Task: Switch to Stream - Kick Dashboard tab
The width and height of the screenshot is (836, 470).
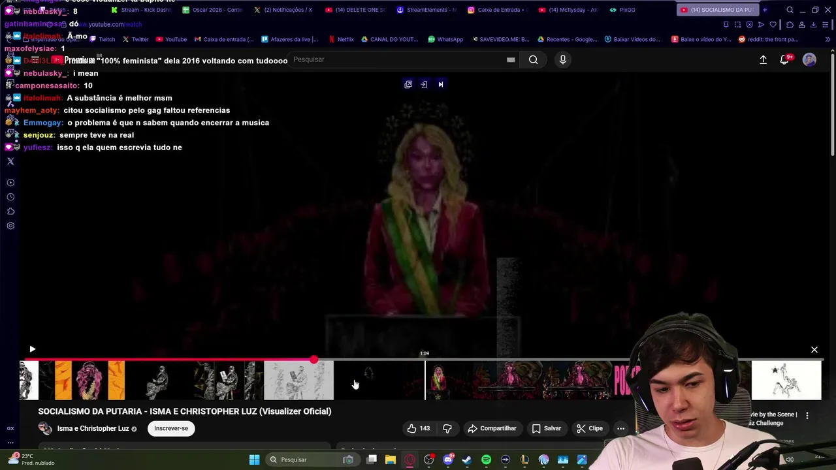Action: click(140, 10)
